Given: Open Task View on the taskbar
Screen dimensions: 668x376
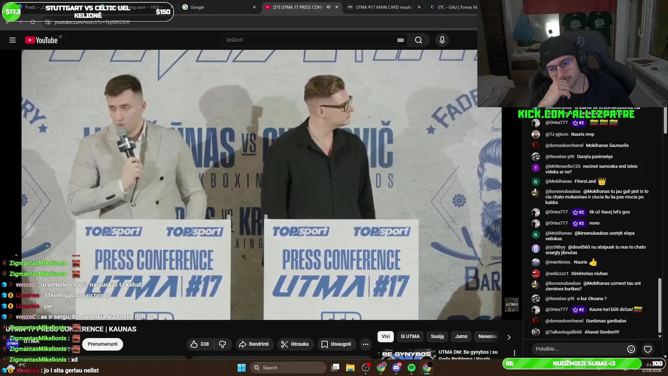Looking at the screenshot, I should (336, 368).
